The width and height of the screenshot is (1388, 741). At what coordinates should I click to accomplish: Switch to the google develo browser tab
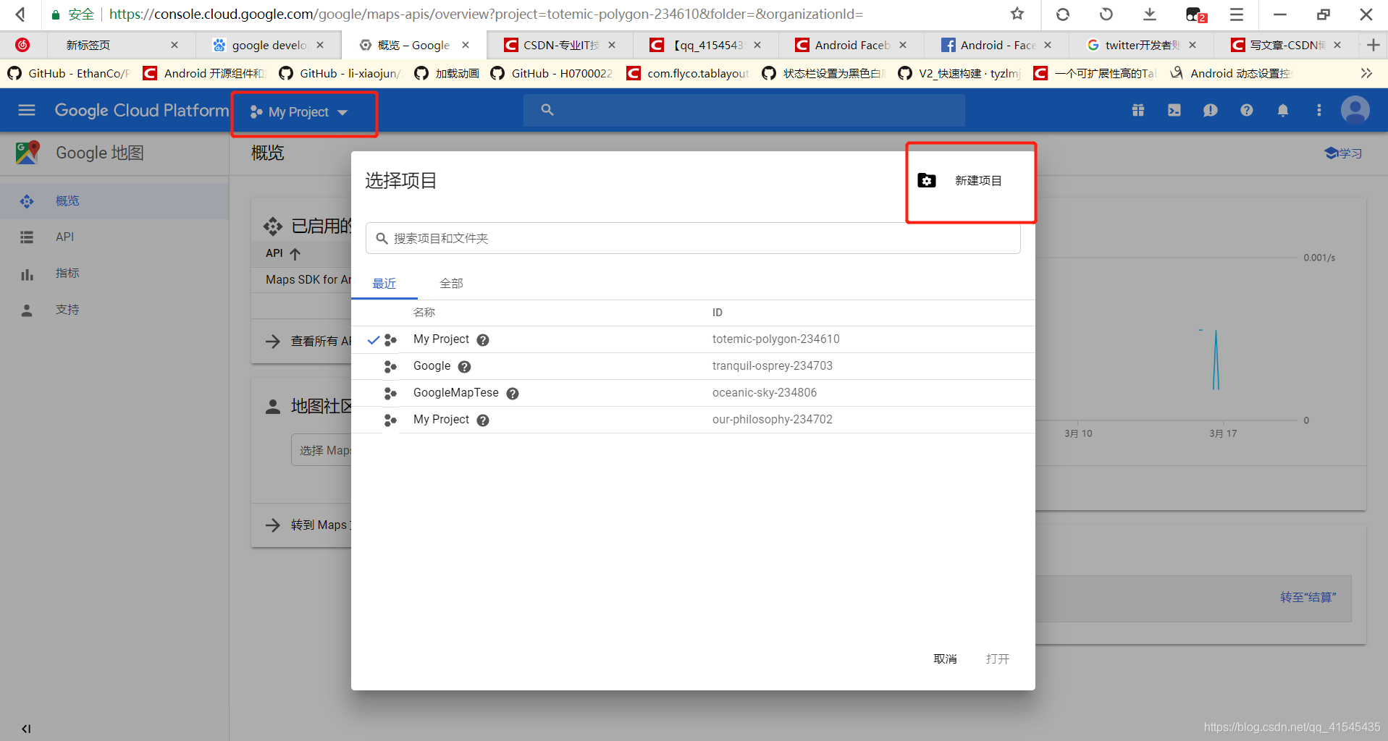coord(268,45)
